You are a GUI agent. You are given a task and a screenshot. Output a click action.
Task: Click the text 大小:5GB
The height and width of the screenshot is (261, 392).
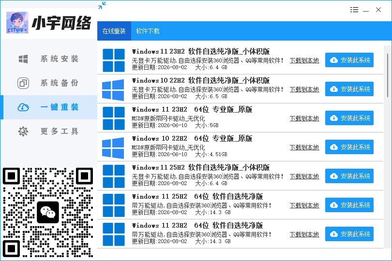(x=207, y=125)
